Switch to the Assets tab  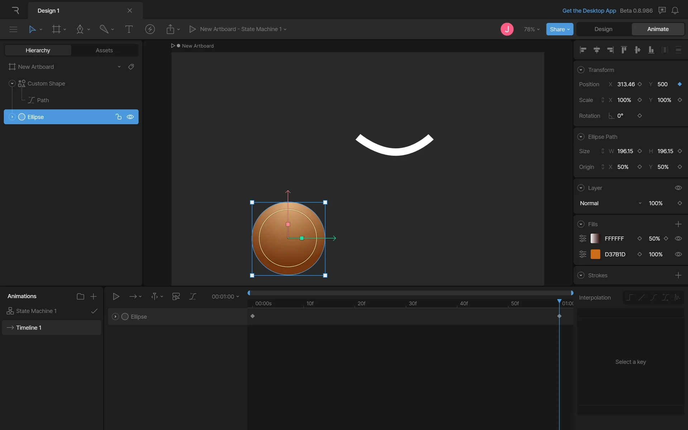coord(104,50)
